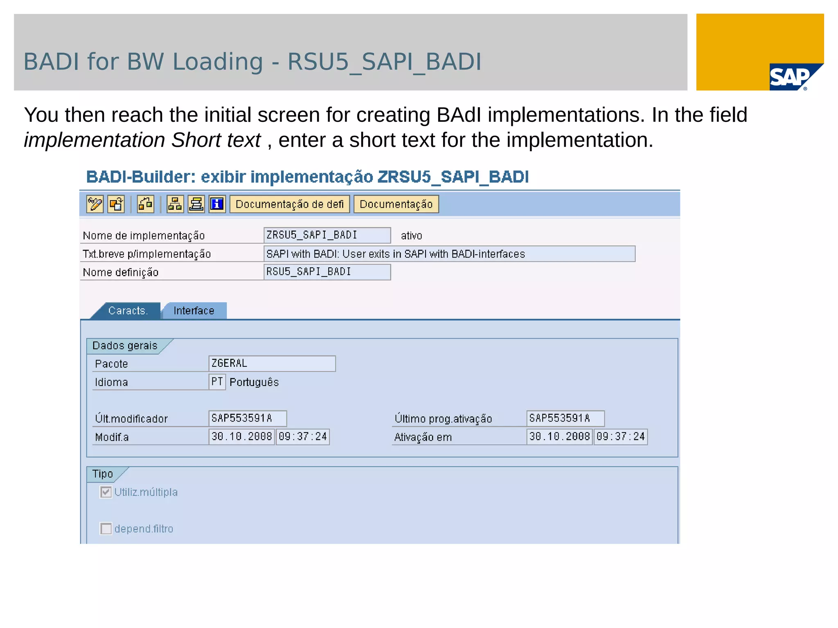838x628 pixels.
Task: Toggle the depend.filtro checkbox
Action: pyautogui.click(x=106, y=529)
